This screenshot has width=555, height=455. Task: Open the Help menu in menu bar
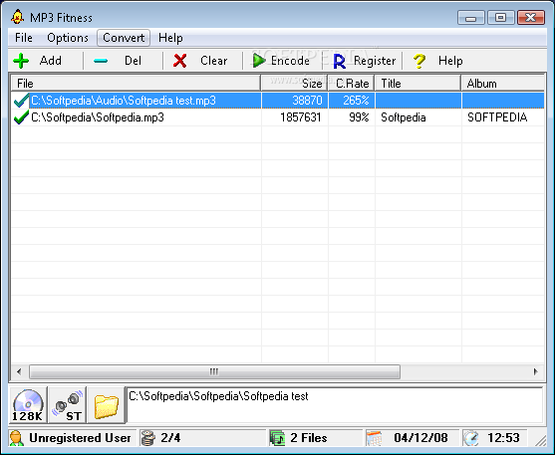[x=170, y=38]
